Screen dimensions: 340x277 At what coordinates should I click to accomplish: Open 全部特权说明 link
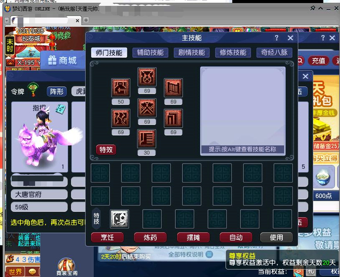(185, 254)
